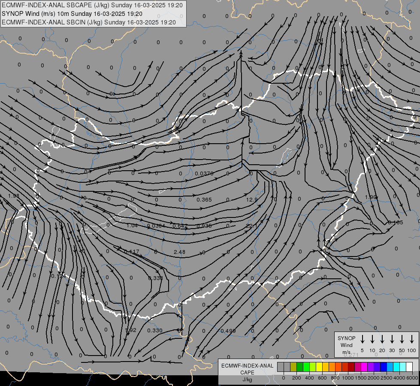Click the SBCIN title line

[x=89, y=22]
